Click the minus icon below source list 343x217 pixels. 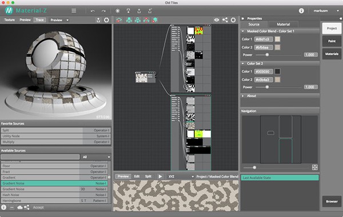[12, 207]
